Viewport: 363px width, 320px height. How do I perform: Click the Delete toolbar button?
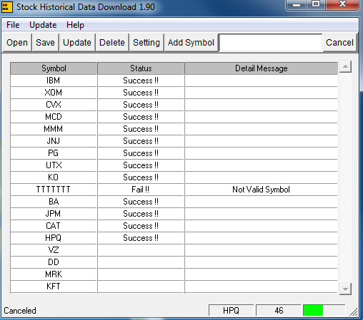112,43
